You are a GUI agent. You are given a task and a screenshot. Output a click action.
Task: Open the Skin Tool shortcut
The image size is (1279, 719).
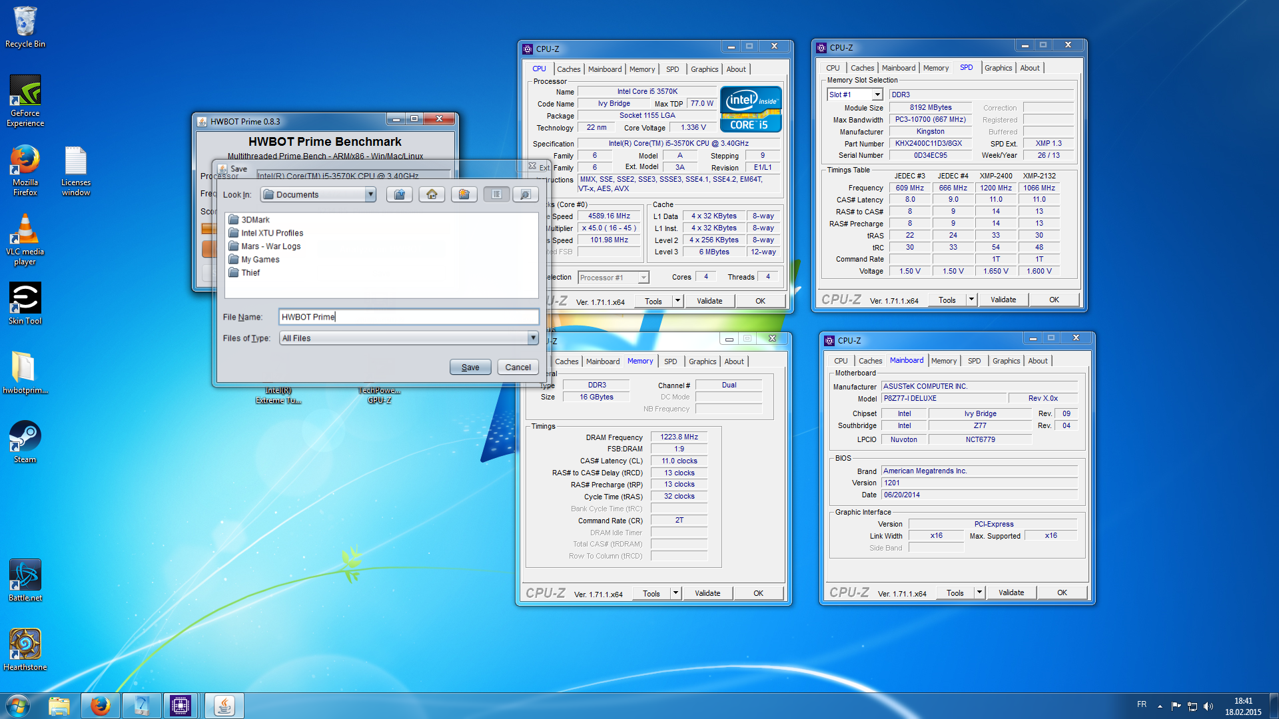[25, 303]
